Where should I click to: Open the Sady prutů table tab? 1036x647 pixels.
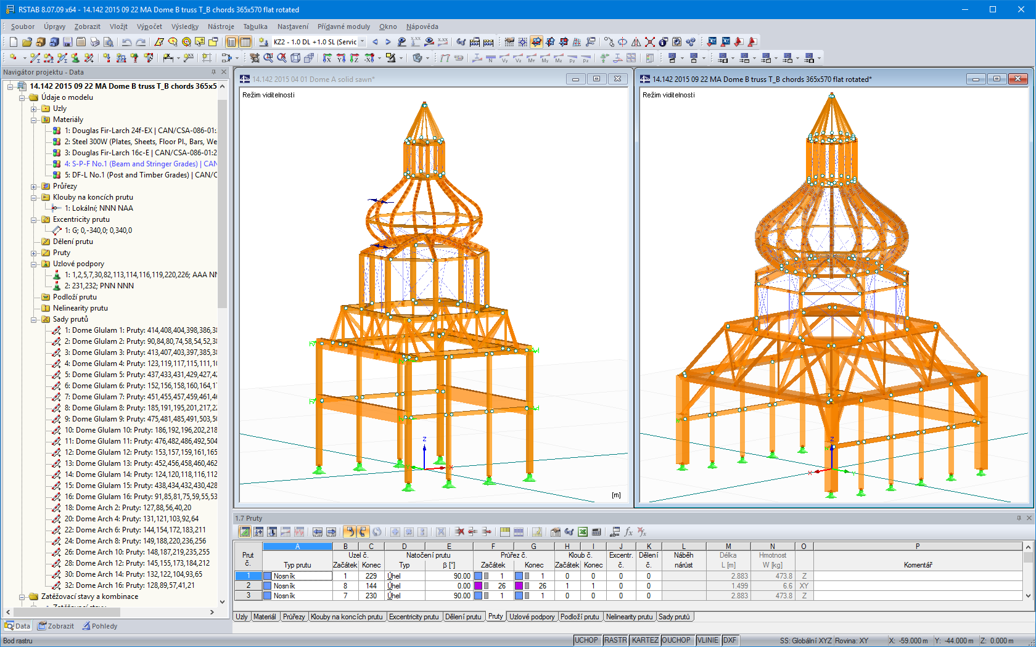(x=675, y=617)
